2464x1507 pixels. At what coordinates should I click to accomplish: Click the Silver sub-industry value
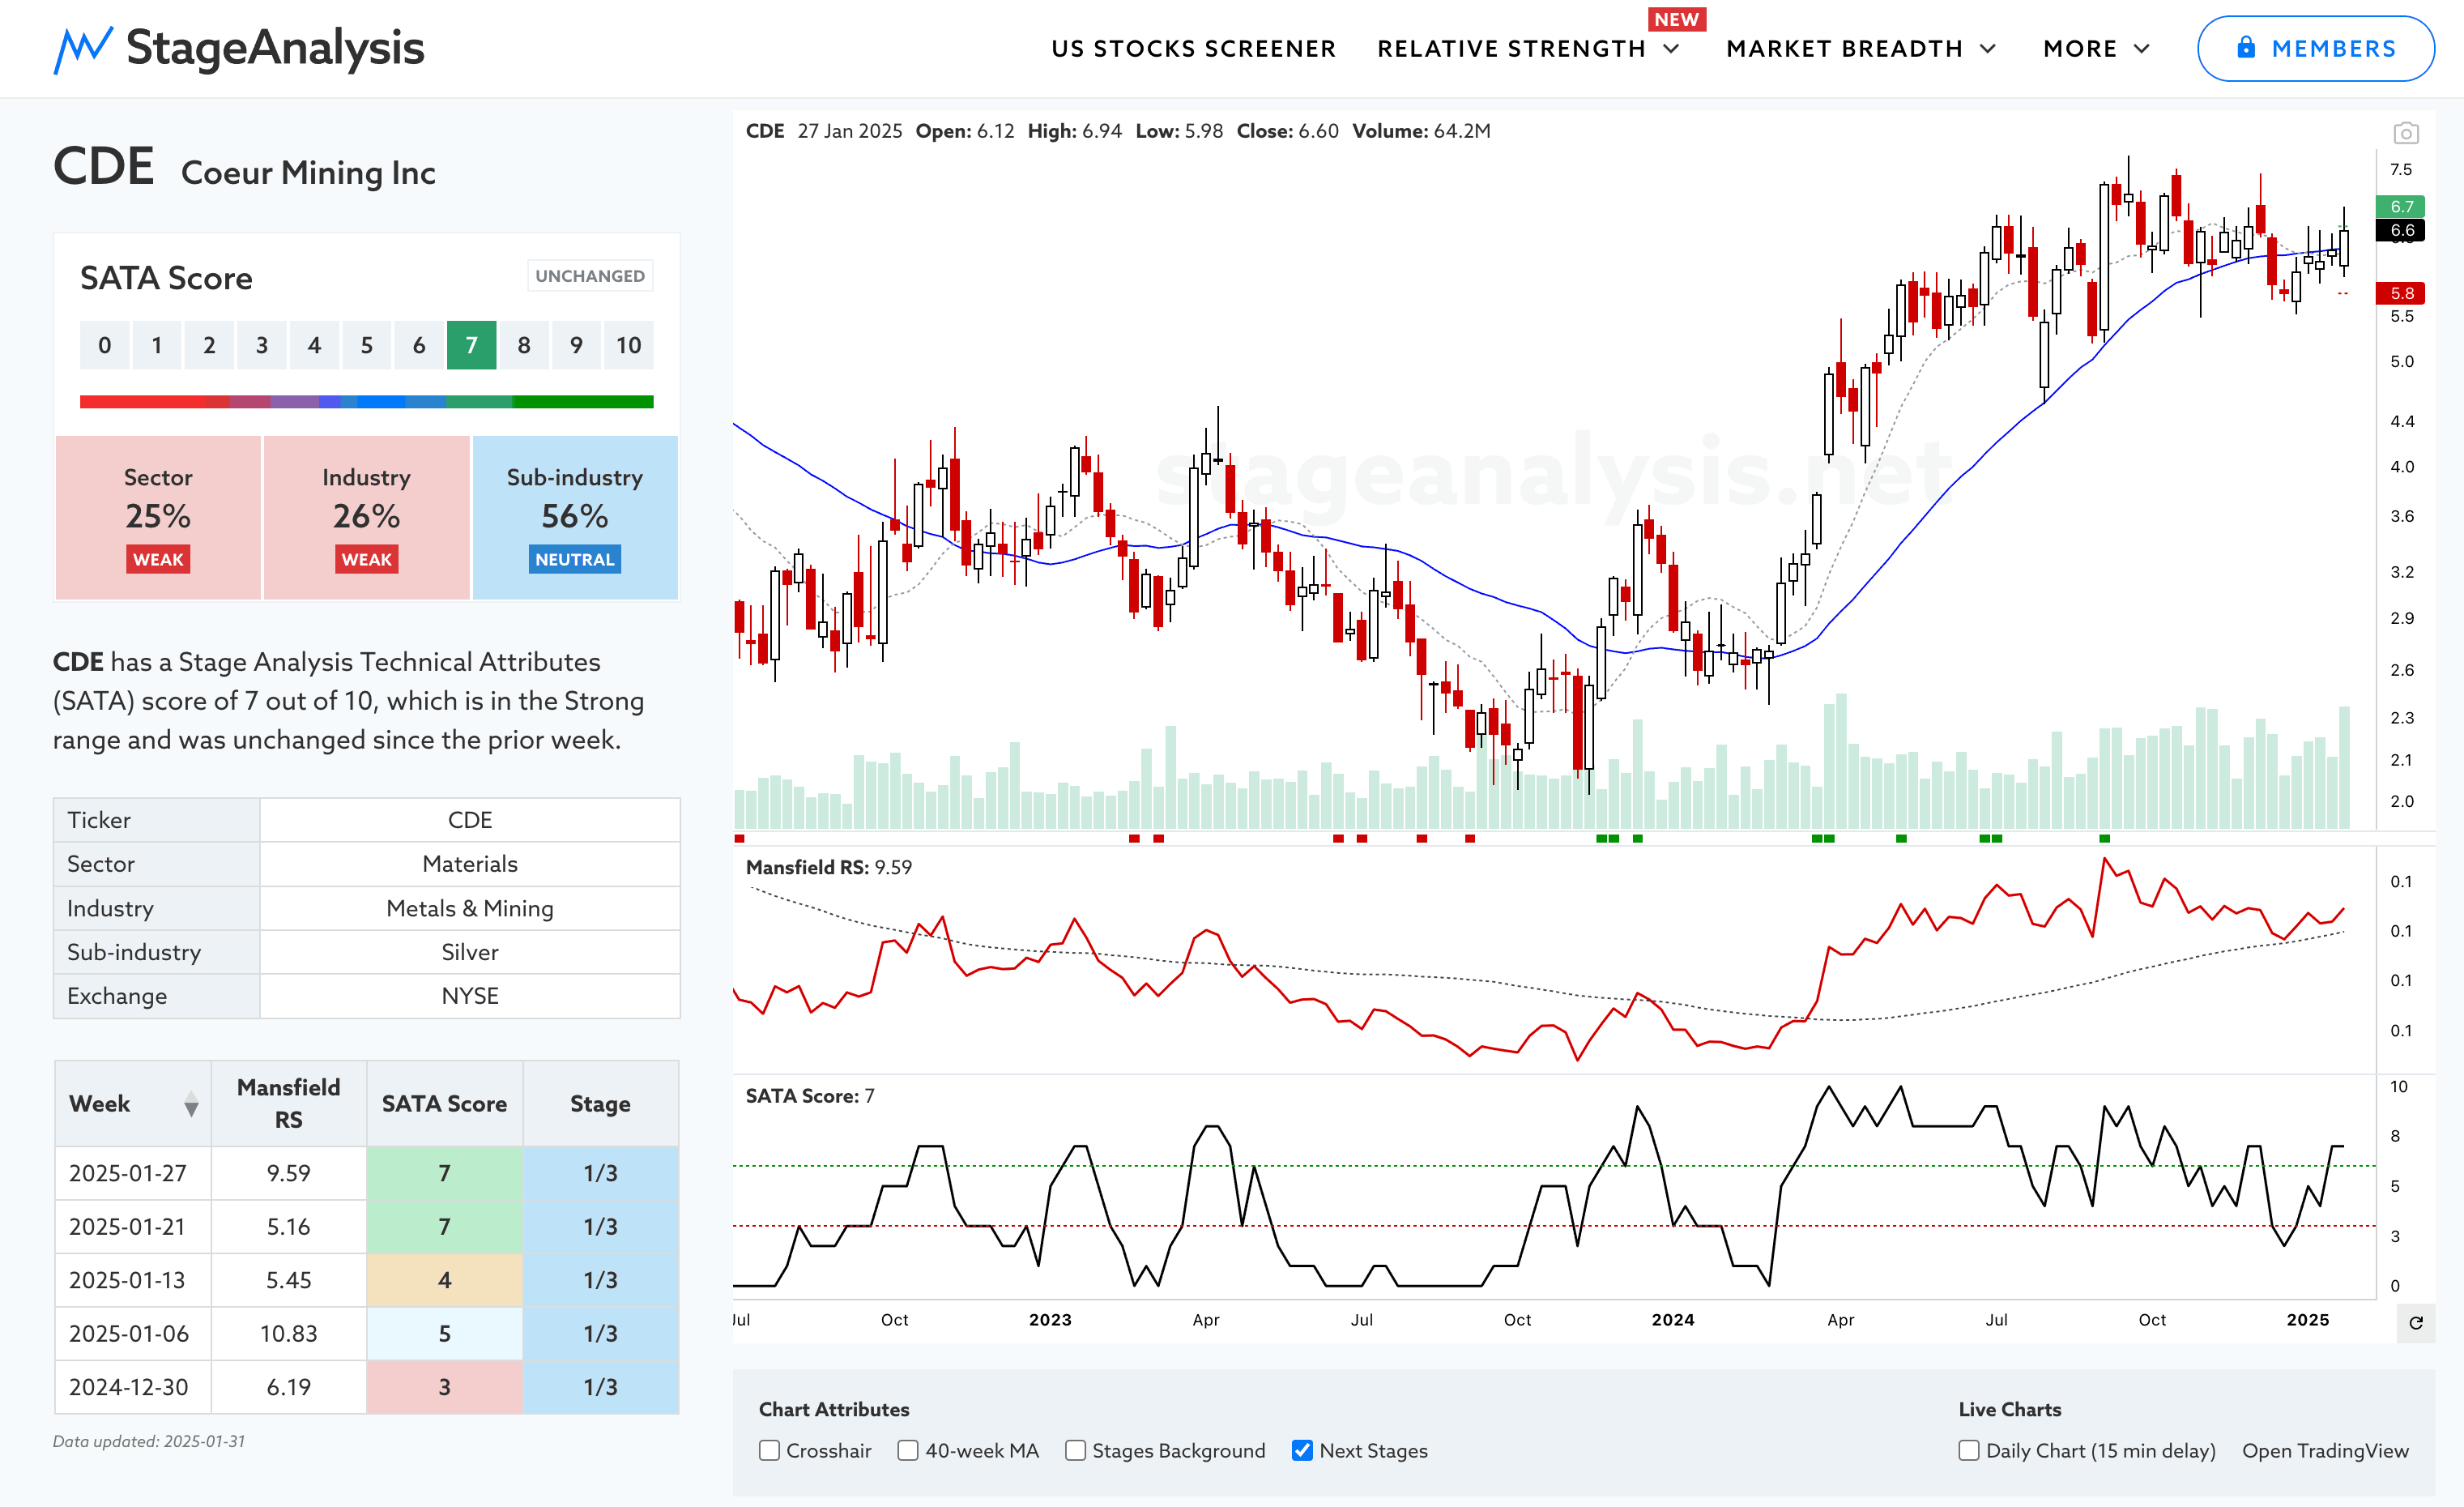tap(470, 952)
